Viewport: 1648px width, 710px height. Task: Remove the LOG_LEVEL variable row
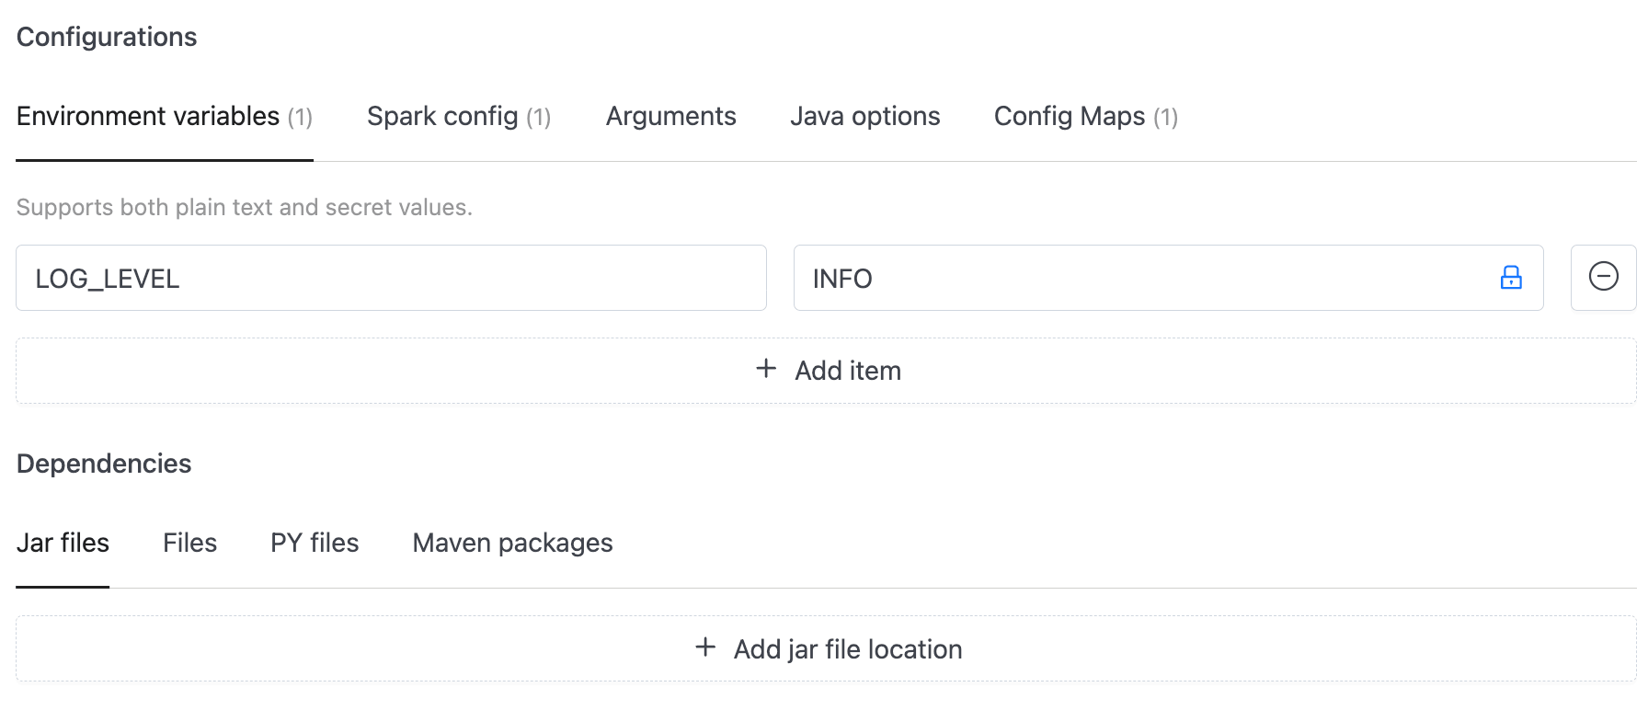point(1603,278)
